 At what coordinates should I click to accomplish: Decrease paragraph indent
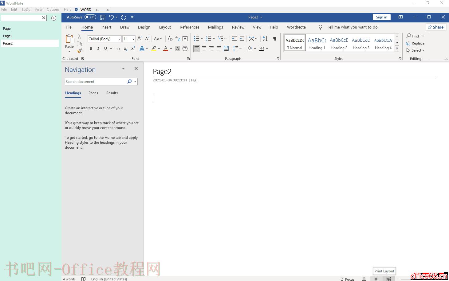(234, 39)
